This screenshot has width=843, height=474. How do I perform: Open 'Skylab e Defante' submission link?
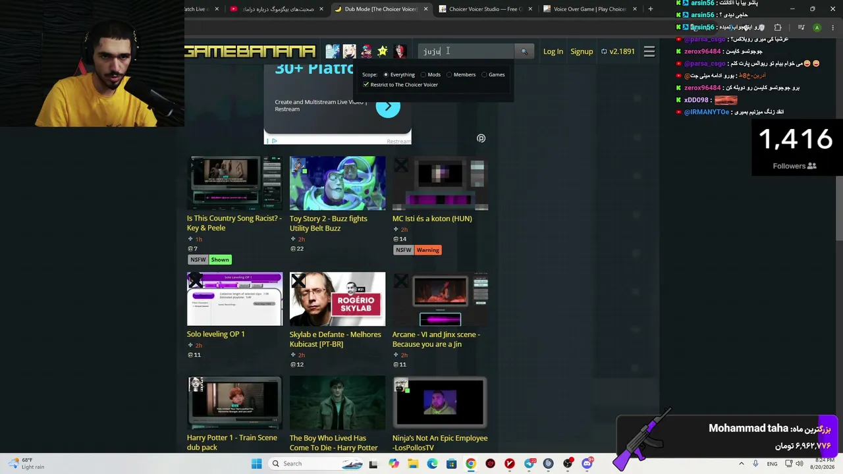point(335,339)
